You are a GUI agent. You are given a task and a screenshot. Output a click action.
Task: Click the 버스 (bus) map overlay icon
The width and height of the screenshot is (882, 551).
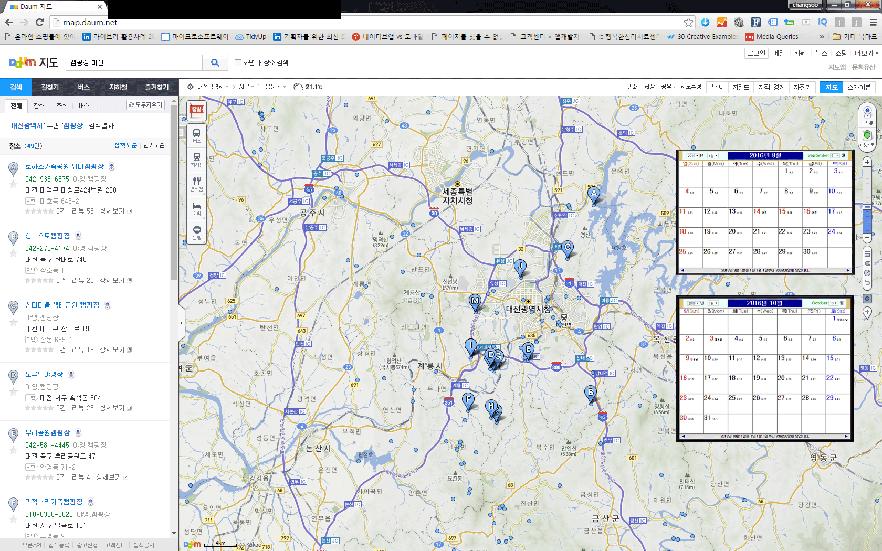(x=197, y=135)
